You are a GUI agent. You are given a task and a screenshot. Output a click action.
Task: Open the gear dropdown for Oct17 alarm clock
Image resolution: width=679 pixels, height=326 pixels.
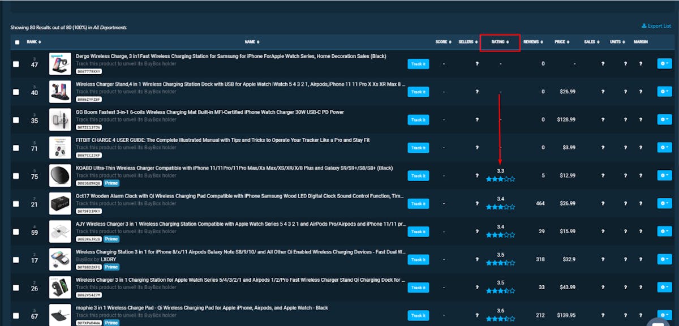[664, 204]
